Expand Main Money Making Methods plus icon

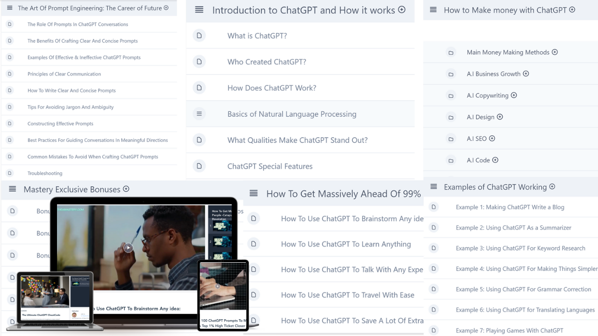[x=555, y=52]
